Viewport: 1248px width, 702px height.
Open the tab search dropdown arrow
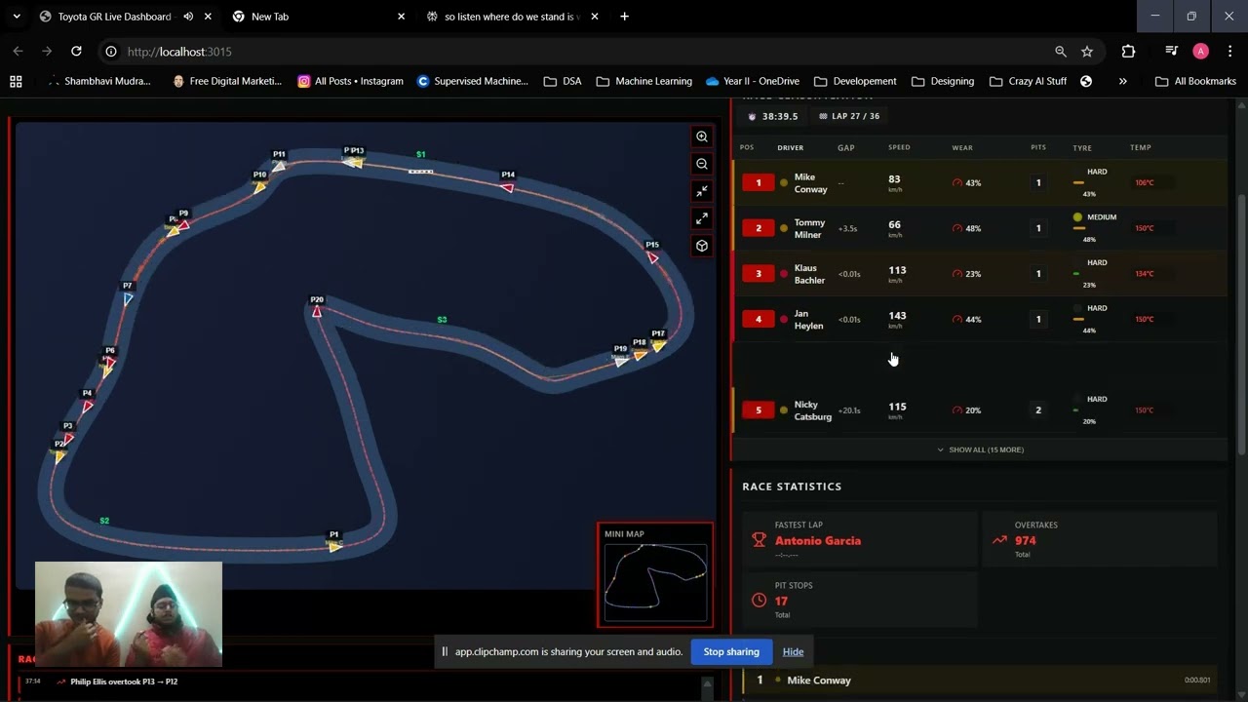(x=17, y=17)
